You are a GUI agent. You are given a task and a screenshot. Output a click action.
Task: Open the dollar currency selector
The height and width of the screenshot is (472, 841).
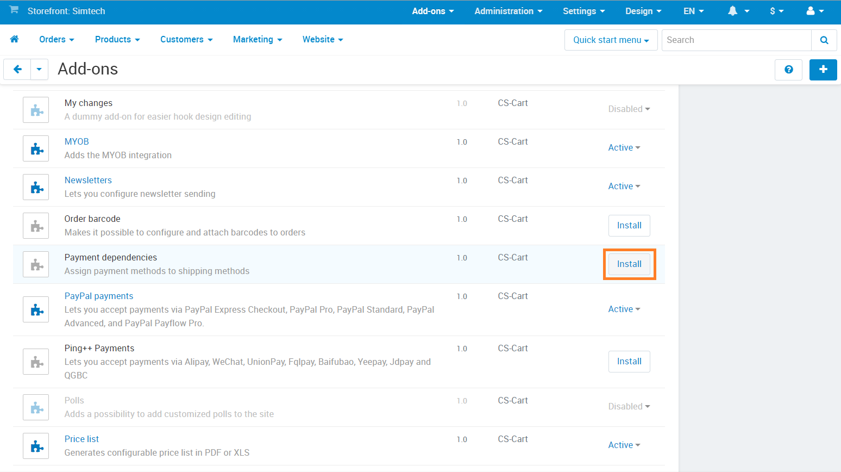click(777, 11)
